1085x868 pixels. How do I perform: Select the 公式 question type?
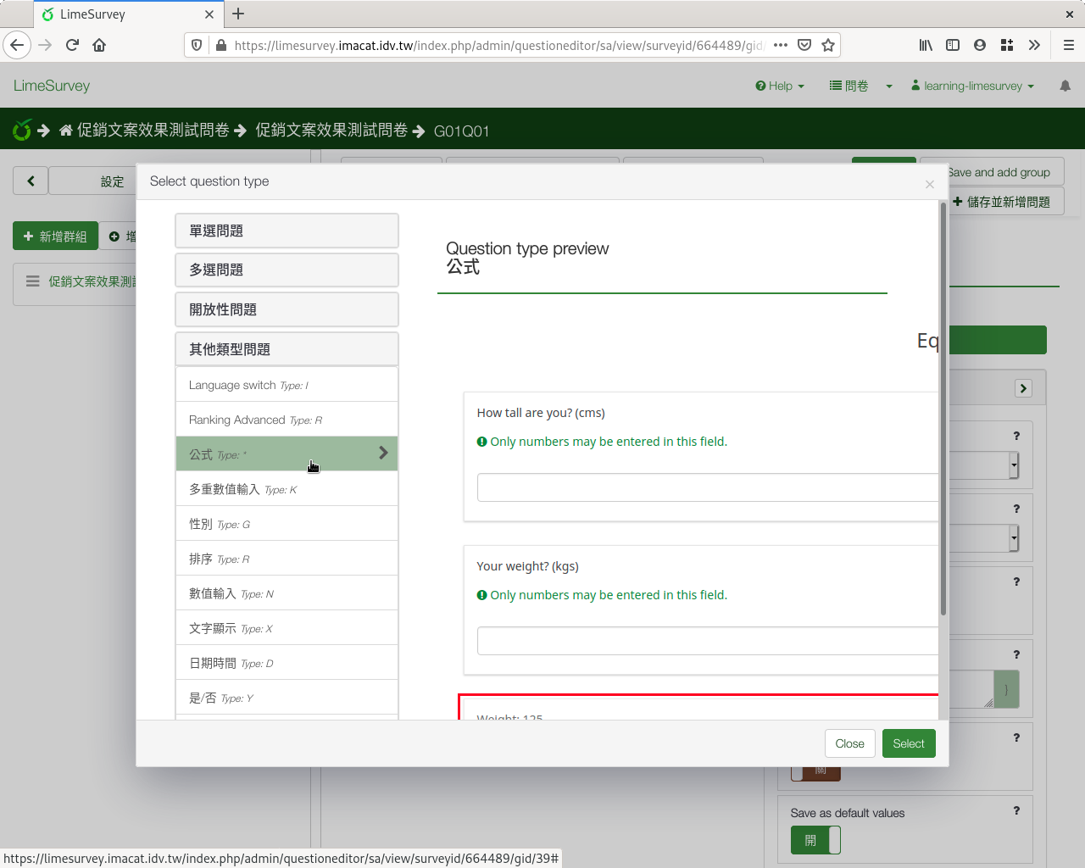coord(287,454)
